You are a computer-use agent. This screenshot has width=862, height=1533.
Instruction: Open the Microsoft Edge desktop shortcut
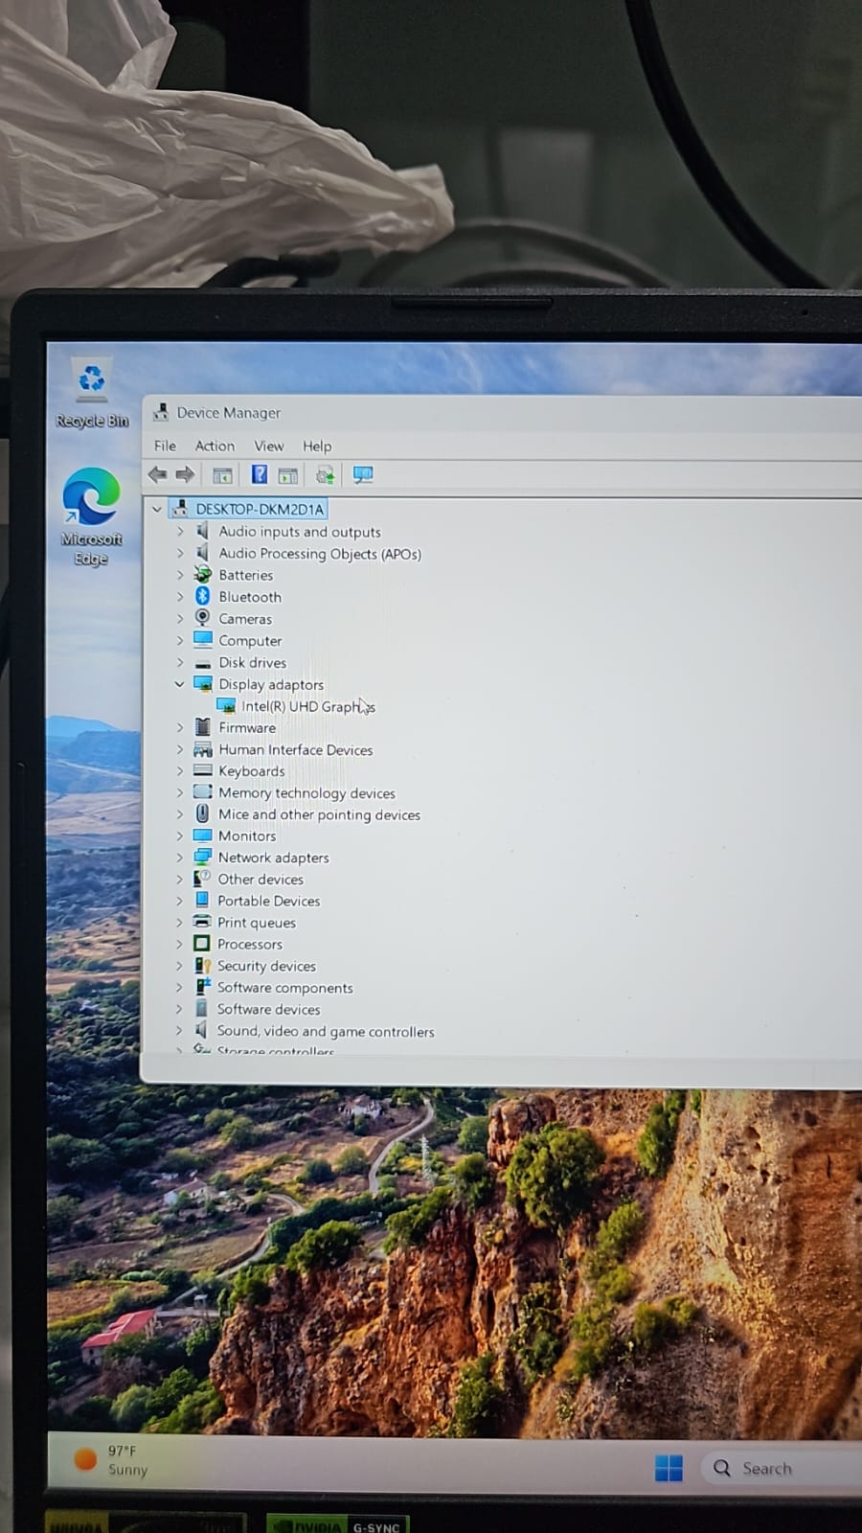coord(92,517)
